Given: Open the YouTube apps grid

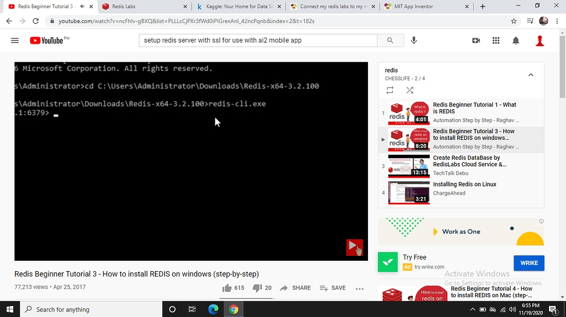Looking at the screenshot, I should click(495, 40).
